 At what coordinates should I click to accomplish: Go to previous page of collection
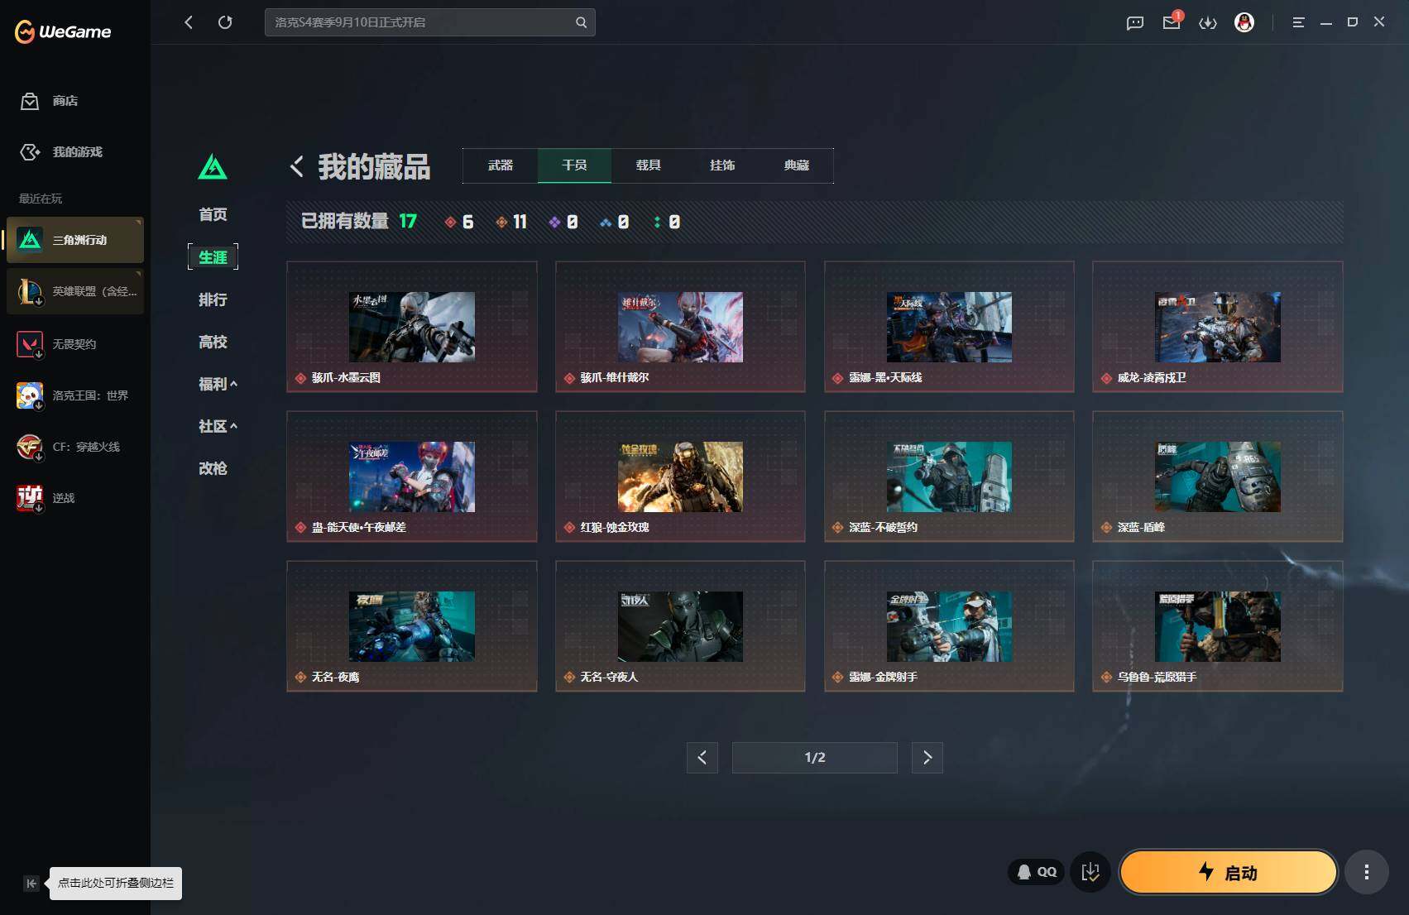point(702,757)
